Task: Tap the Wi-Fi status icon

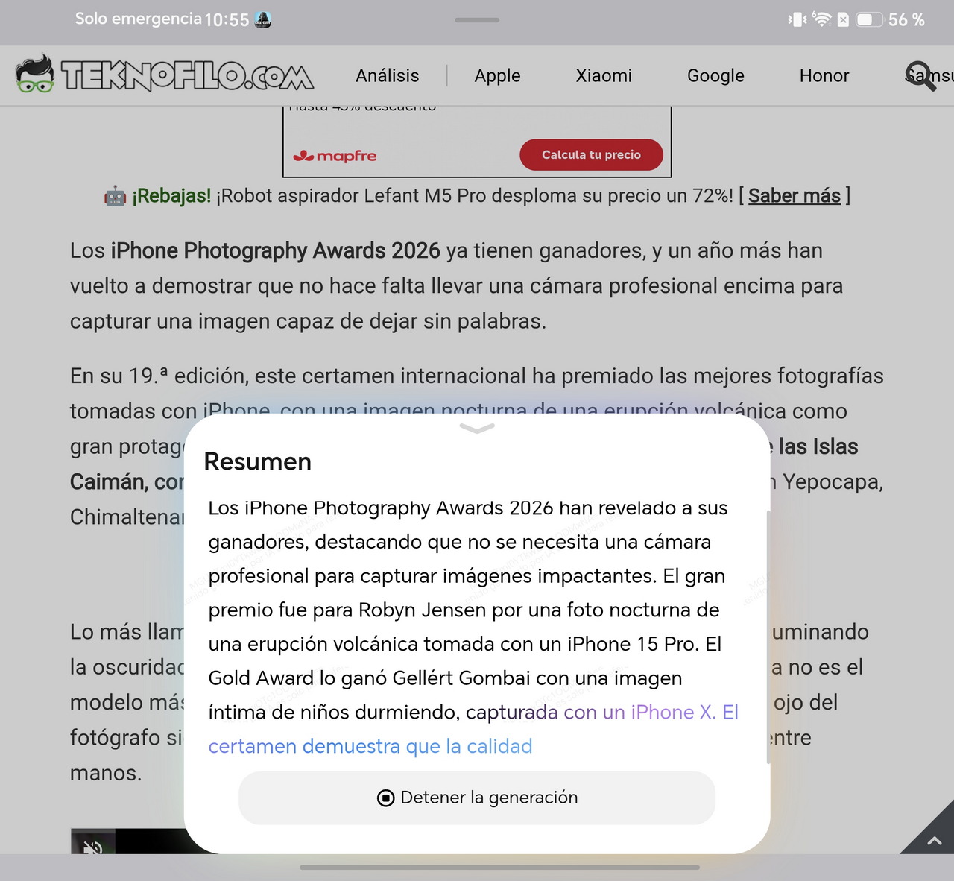Action: pyautogui.click(x=821, y=19)
